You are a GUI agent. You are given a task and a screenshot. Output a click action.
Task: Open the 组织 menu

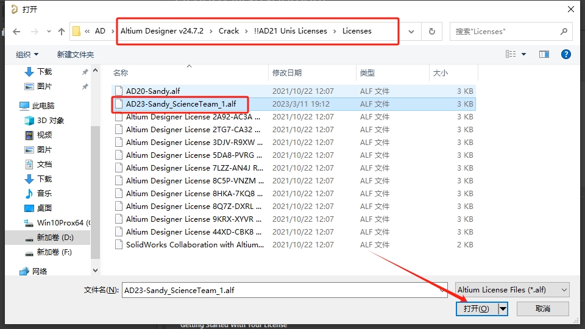point(27,54)
